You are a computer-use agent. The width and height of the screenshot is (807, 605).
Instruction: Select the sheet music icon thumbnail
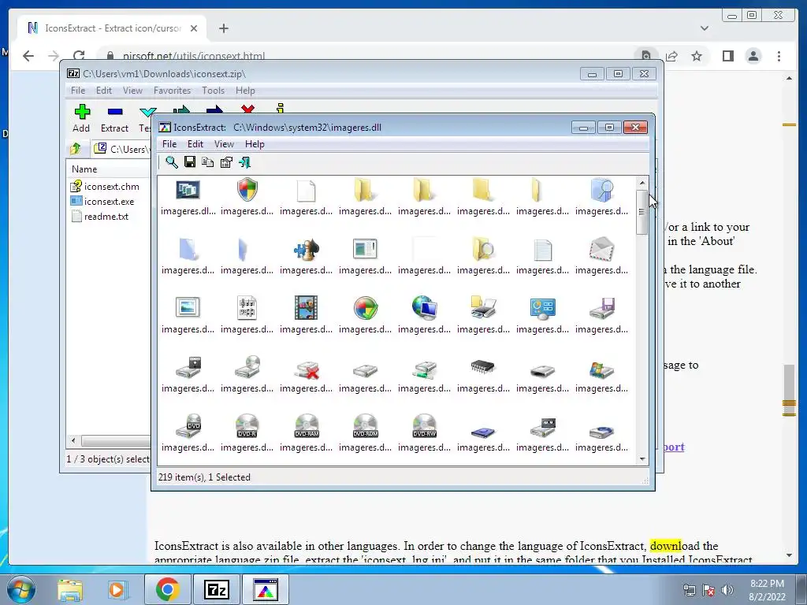(x=247, y=308)
